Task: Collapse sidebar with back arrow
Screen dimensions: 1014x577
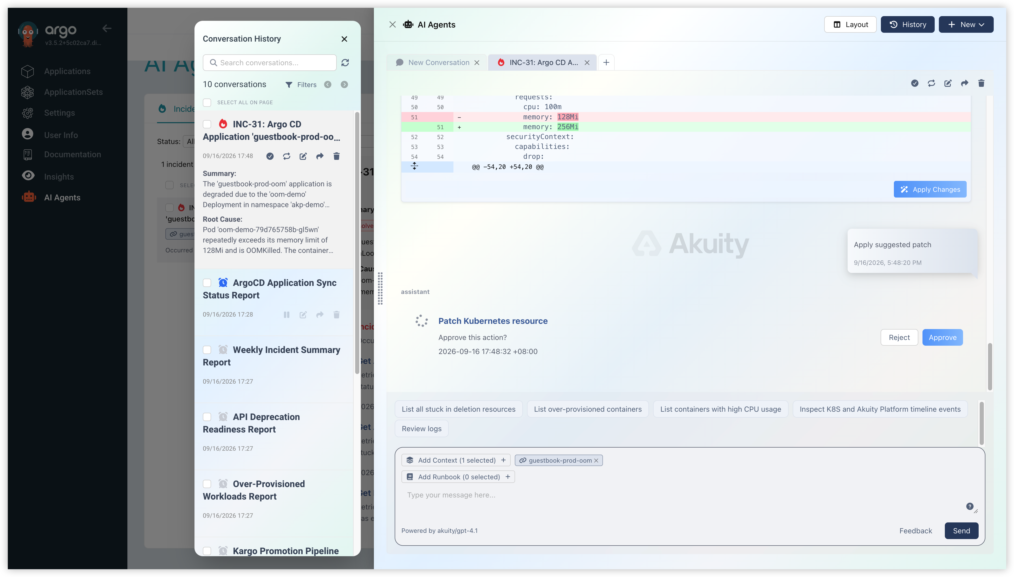Action: [x=107, y=28]
